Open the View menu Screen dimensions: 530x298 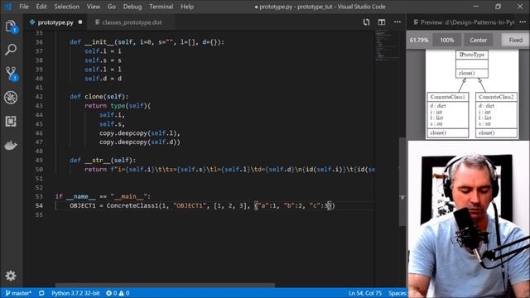94,7
